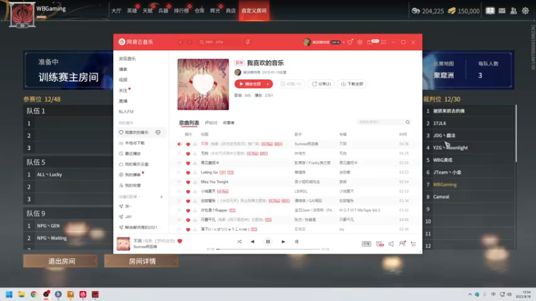Viewport: 536px width, 301px height.
Task: Switch to the 歌曲列表 tab
Action: [x=189, y=123]
